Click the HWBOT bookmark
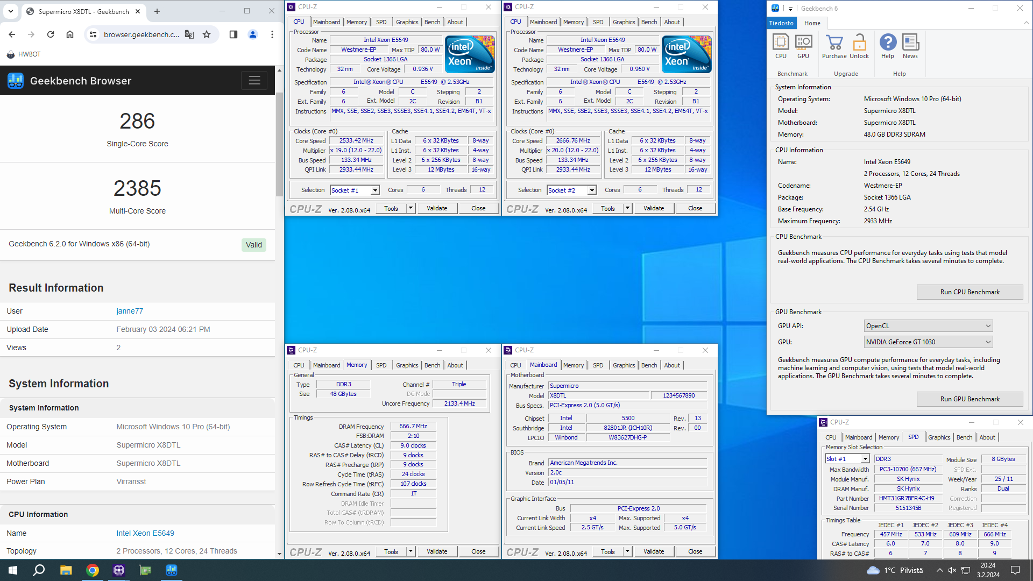 point(24,54)
